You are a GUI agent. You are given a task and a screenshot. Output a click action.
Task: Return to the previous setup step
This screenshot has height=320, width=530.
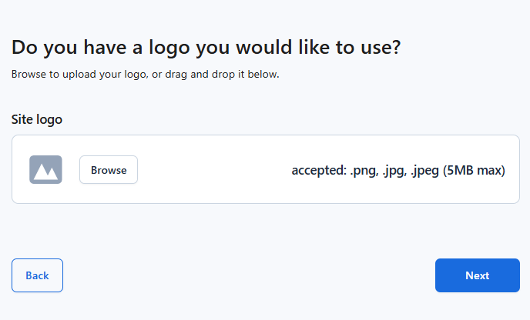pyautogui.click(x=37, y=275)
